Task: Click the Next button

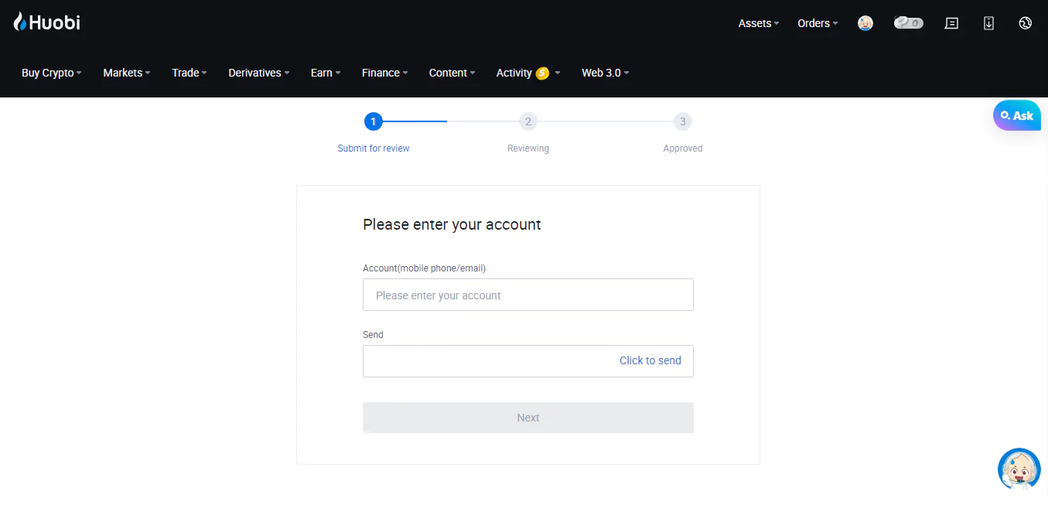Action: [528, 418]
